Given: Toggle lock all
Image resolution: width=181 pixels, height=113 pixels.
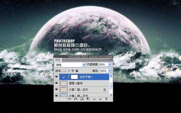Looking at the screenshot, I should click(x=77, y=71).
